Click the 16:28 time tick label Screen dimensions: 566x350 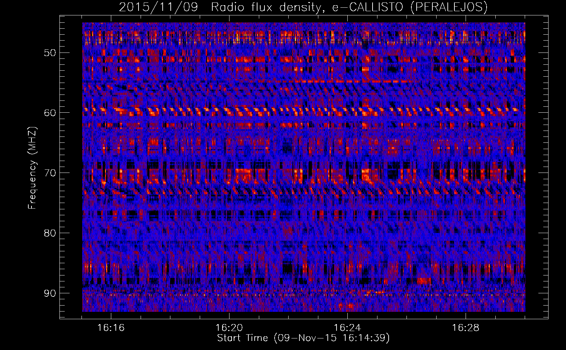466,328
